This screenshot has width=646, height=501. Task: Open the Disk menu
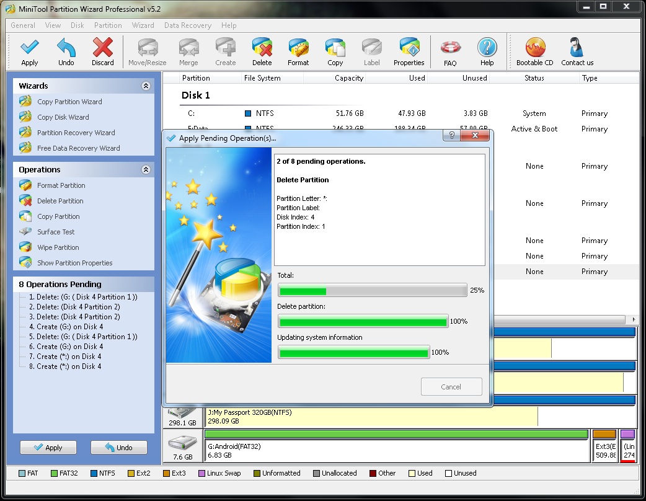[x=77, y=25]
